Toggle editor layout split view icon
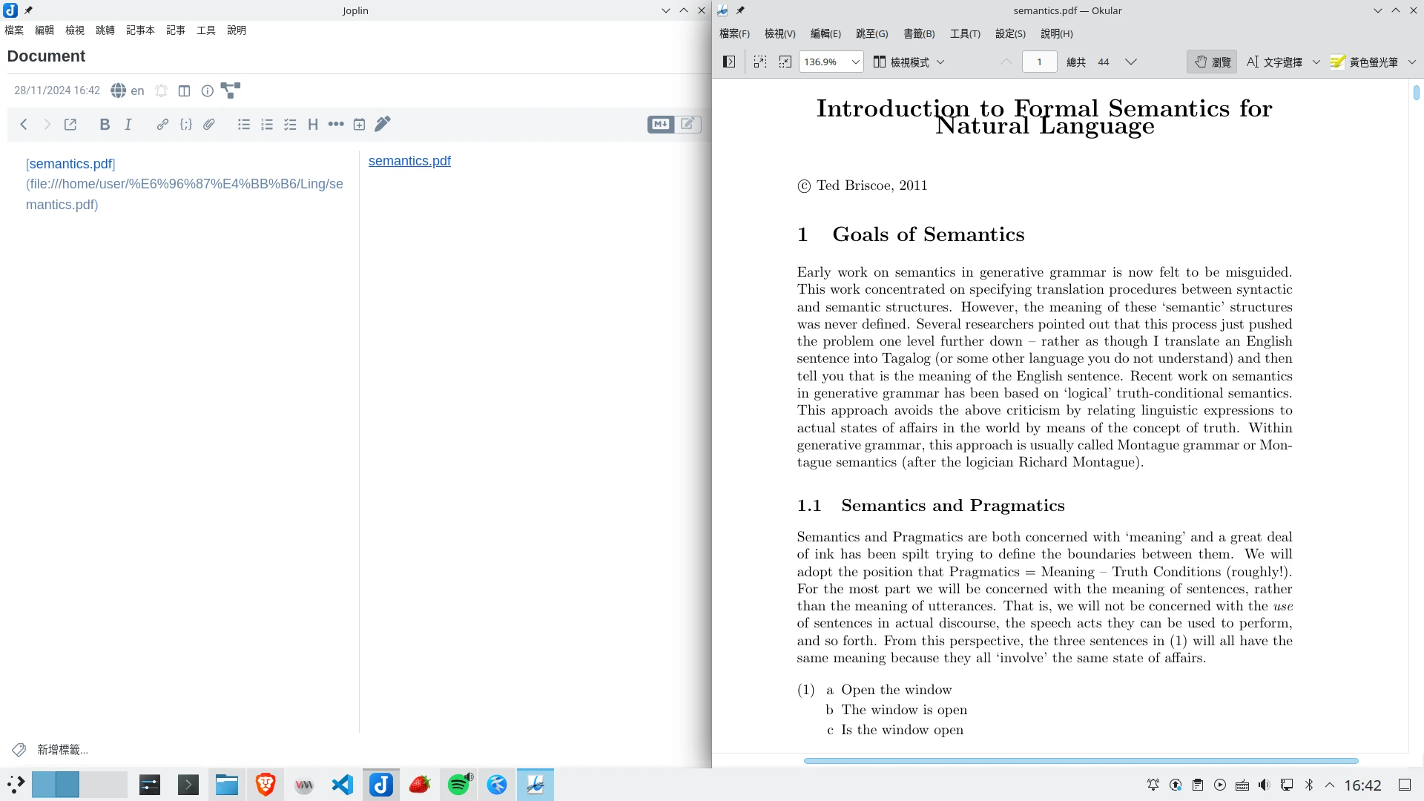This screenshot has height=801, width=1424. click(x=185, y=90)
